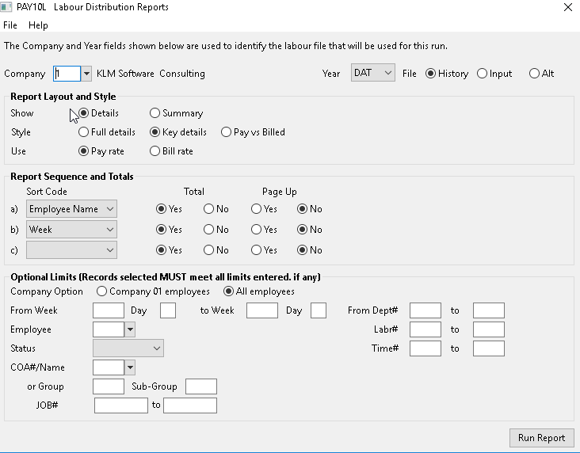Expand the COA#/Name dropdown arrow

130,367
